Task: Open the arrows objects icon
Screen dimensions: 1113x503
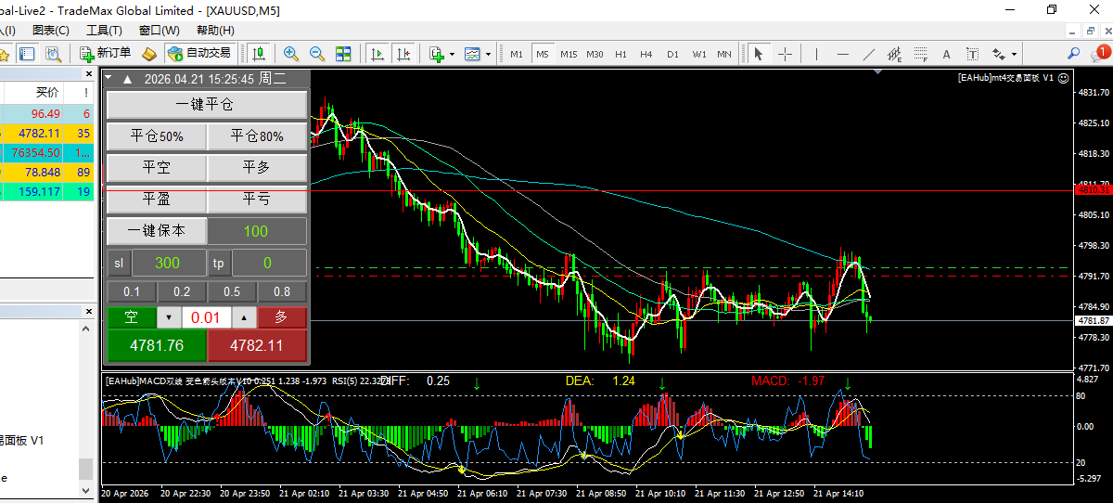Action: (999, 54)
